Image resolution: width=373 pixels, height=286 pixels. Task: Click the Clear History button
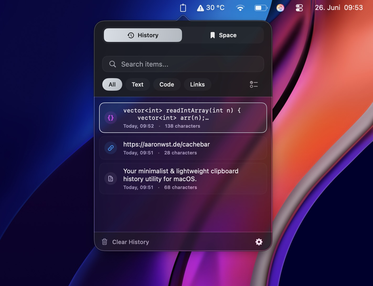coord(125,242)
